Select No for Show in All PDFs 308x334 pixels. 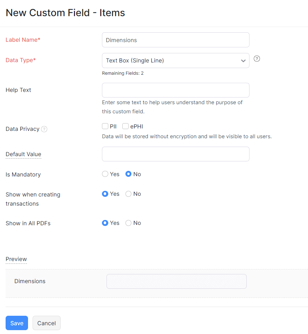pos(128,223)
